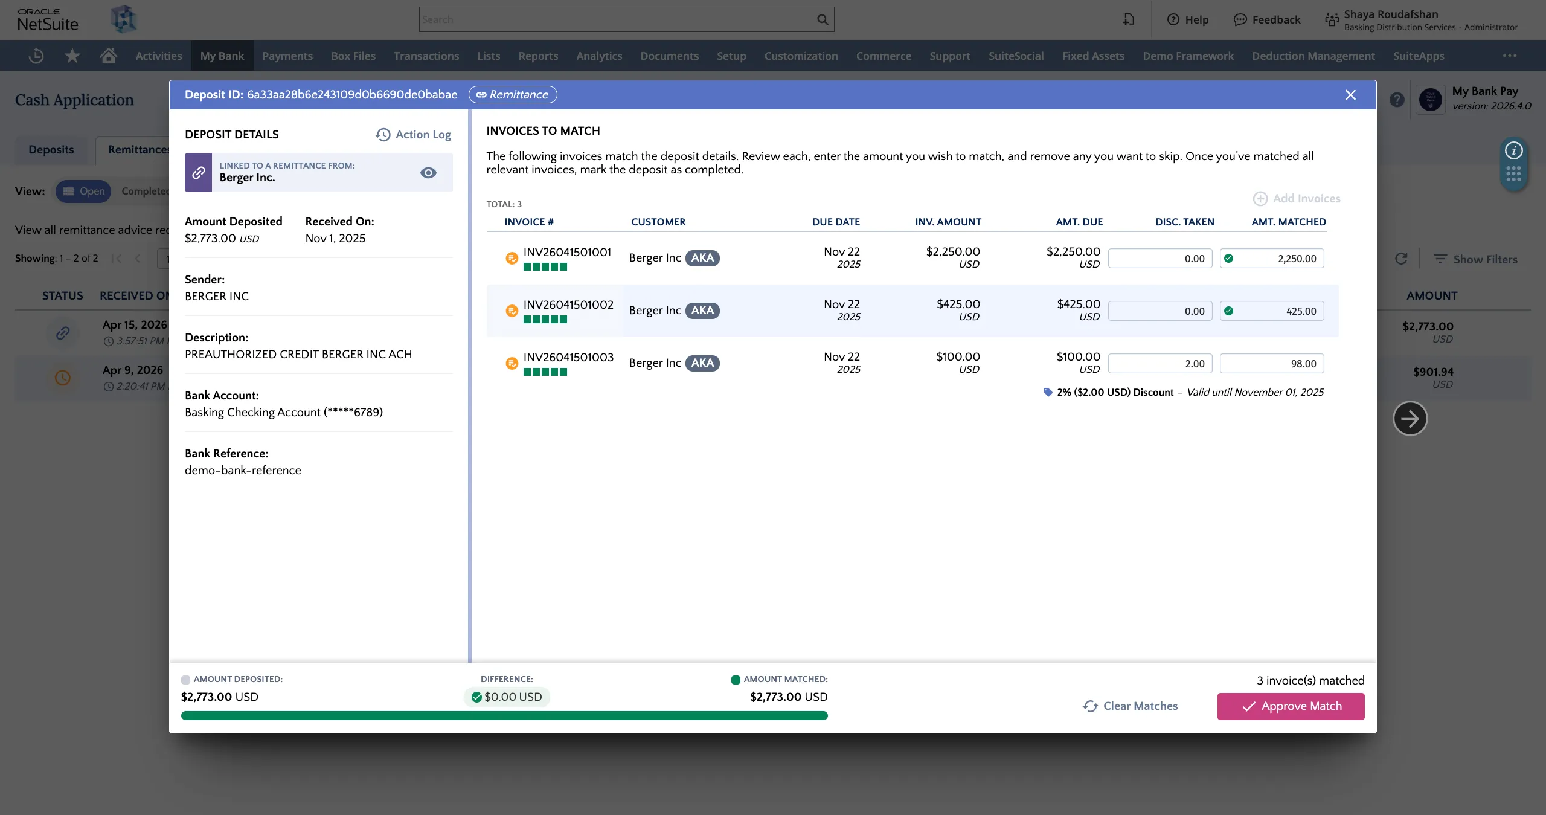
Task: Click the floating info icon
Action: 1513,150
